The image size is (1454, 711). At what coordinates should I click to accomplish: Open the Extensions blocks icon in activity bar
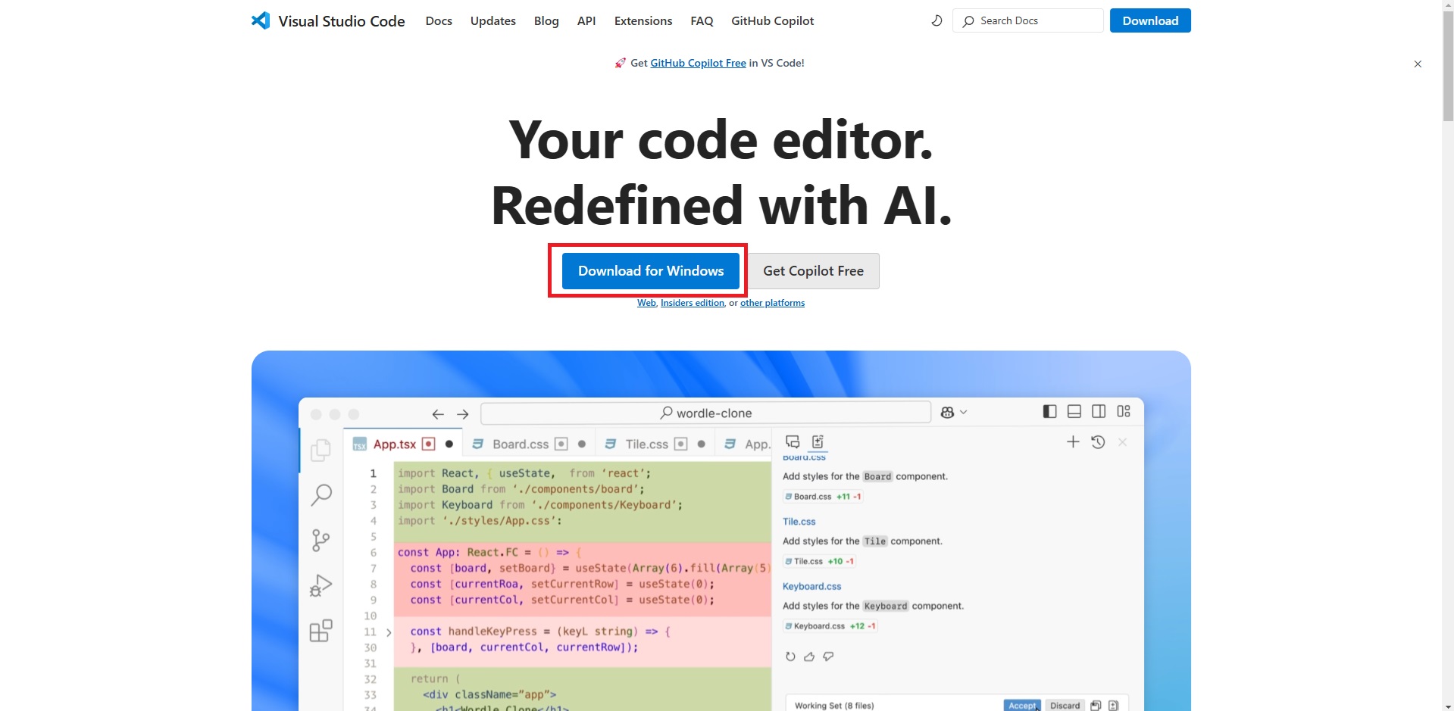tap(321, 631)
